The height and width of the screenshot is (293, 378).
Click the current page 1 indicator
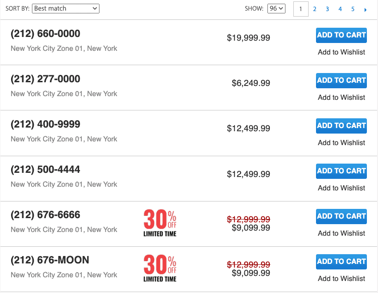click(x=301, y=9)
